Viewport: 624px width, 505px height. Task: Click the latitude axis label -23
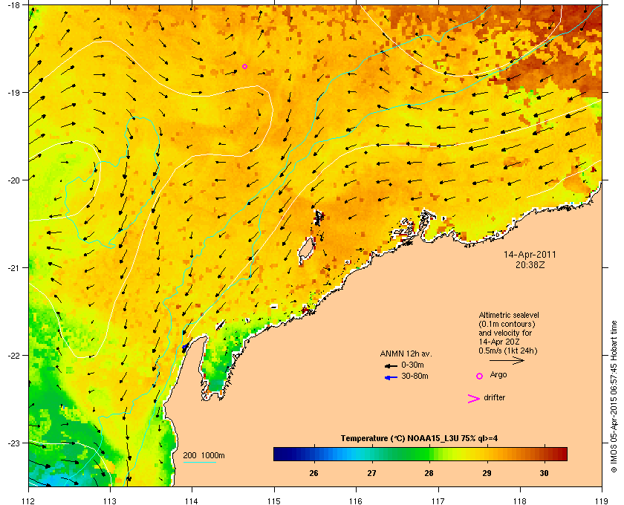(13, 443)
